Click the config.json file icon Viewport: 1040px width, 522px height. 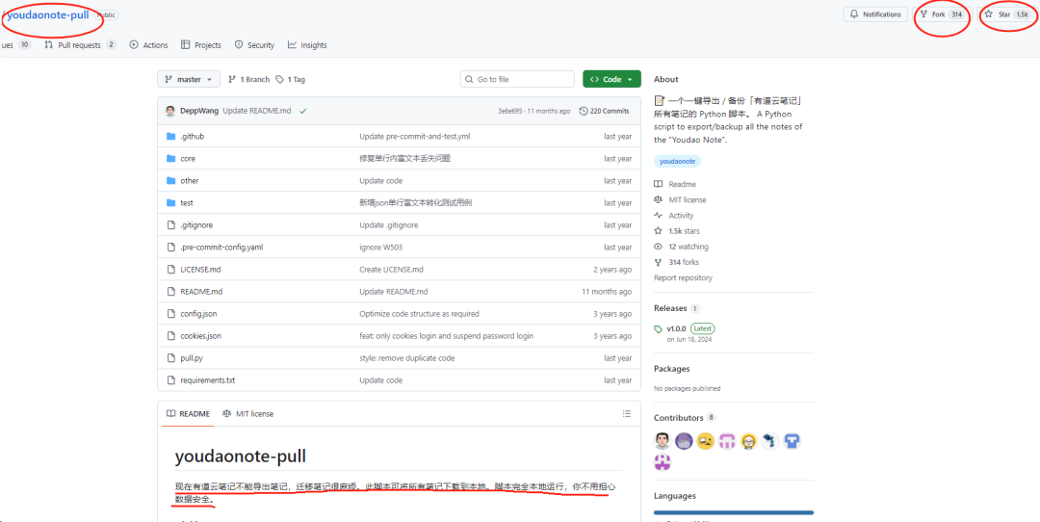[x=170, y=314]
